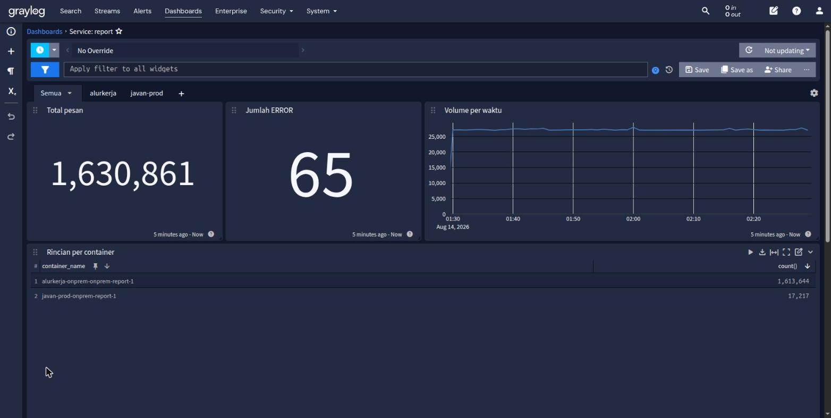Show time range info for Jumlah ERROR

pos(410,234)
